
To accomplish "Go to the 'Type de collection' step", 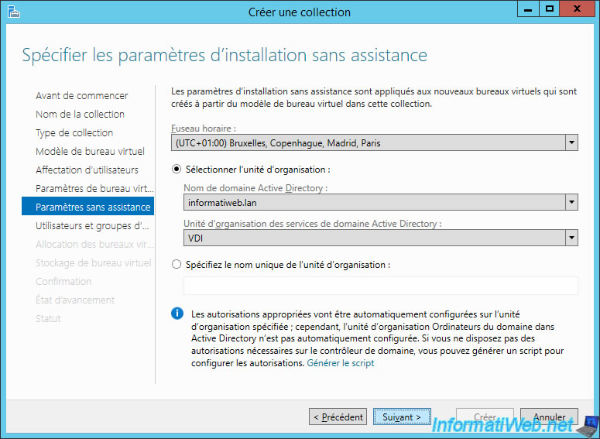I will tap(74, 133).
